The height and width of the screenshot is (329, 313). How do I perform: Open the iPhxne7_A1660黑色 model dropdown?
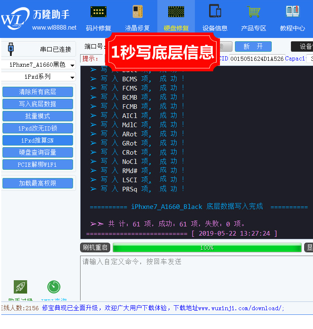[38, 65]
